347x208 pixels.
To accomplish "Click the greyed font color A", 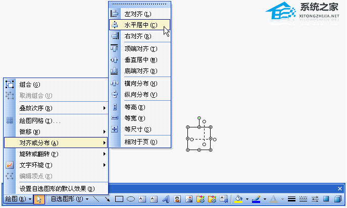I will click(x=274, y=199).
